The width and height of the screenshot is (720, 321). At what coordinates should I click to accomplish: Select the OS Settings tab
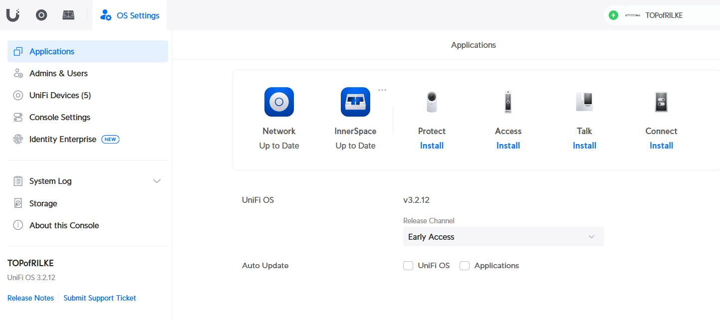point(130,15)
